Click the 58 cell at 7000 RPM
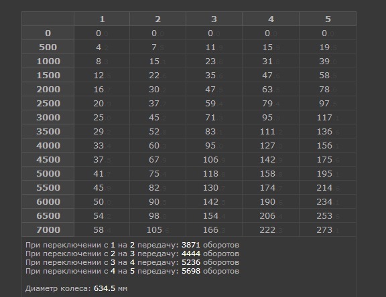 102,230
